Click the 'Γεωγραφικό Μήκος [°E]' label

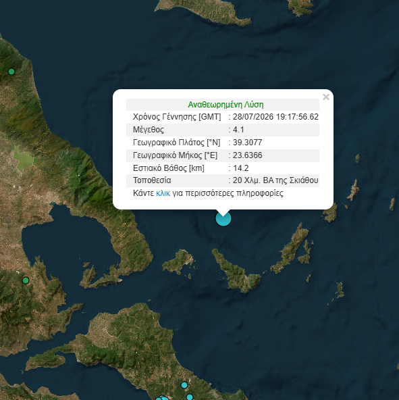pyautogui.click(x=175, y=155)
